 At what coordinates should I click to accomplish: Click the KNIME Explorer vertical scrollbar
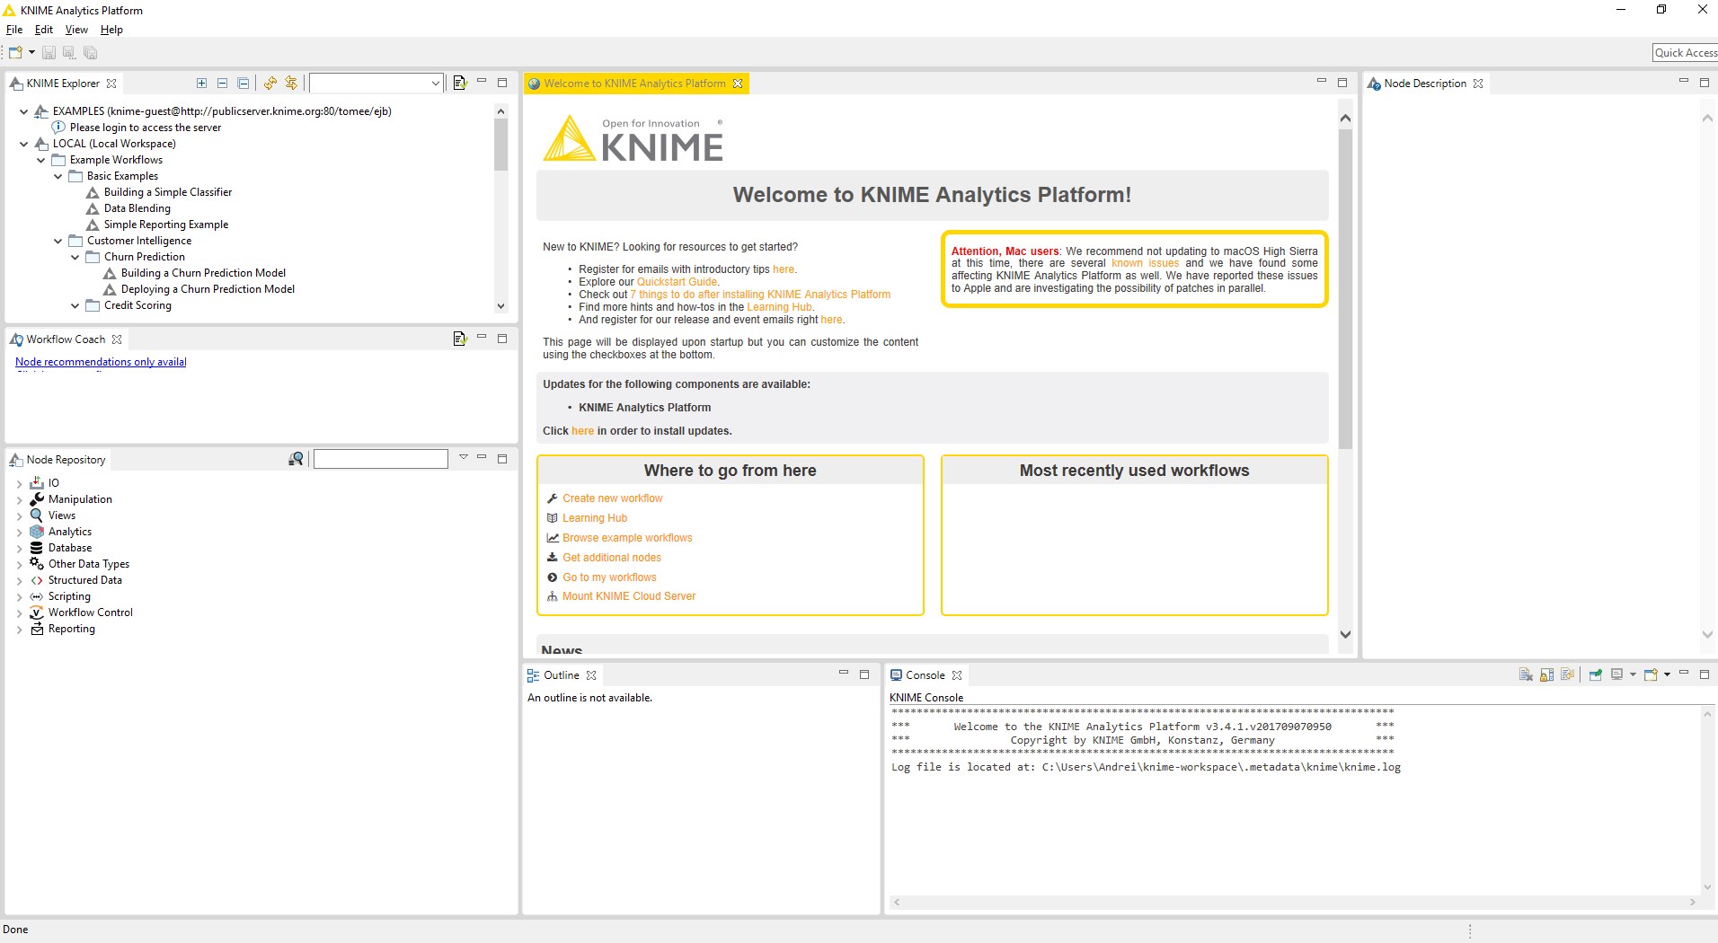(x=500, y=144)
